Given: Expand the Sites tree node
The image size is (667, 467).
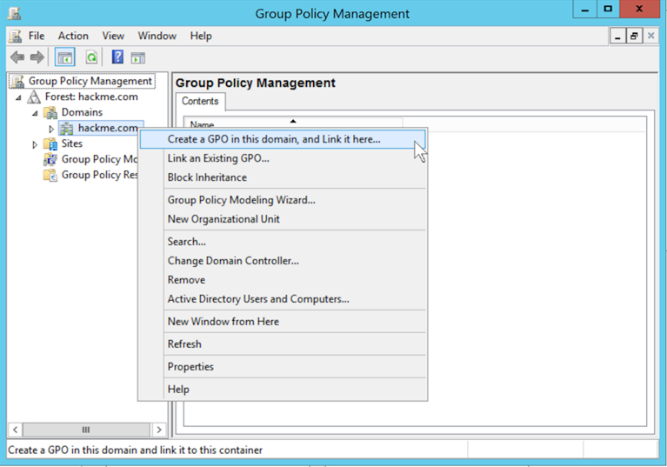Looking at the screenshot, I should [x=35, y=144].
